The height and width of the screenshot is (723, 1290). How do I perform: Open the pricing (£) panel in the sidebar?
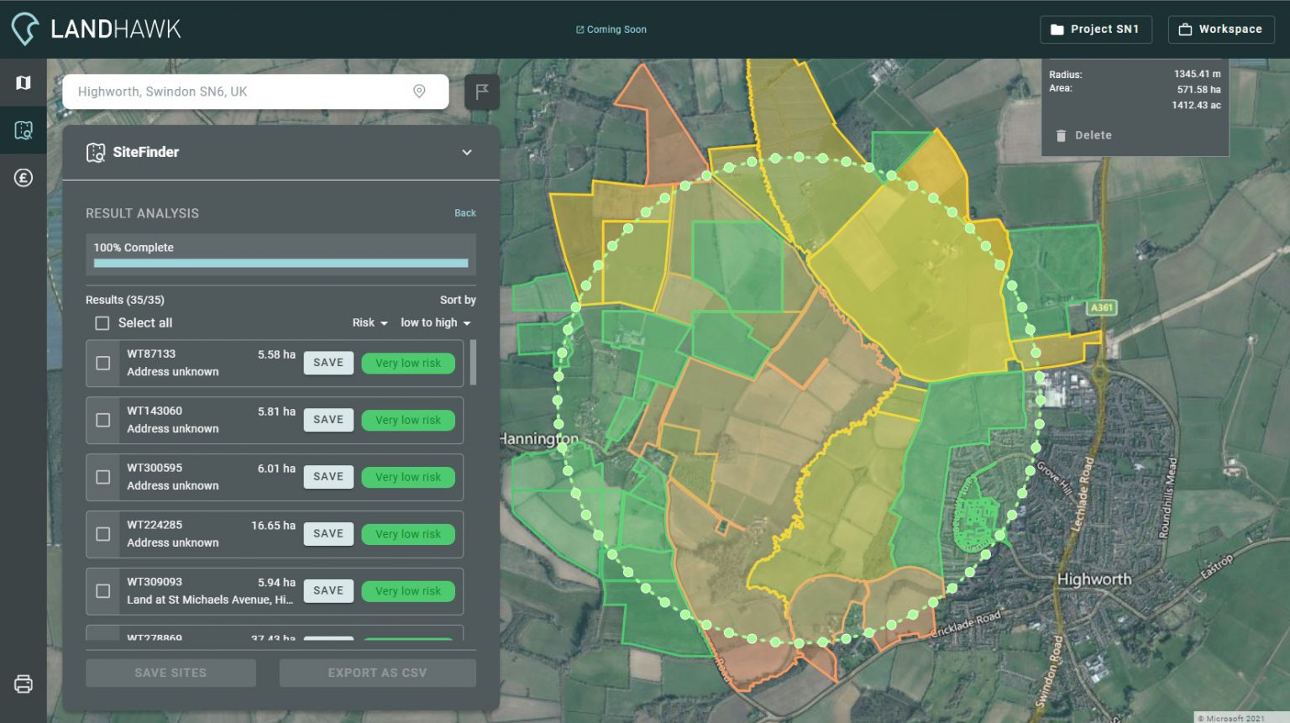coord(23,177)
